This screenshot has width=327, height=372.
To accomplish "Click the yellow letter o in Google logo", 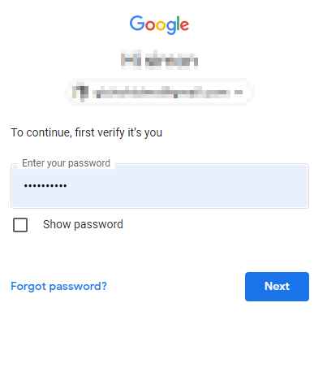I will pos(161,25).
